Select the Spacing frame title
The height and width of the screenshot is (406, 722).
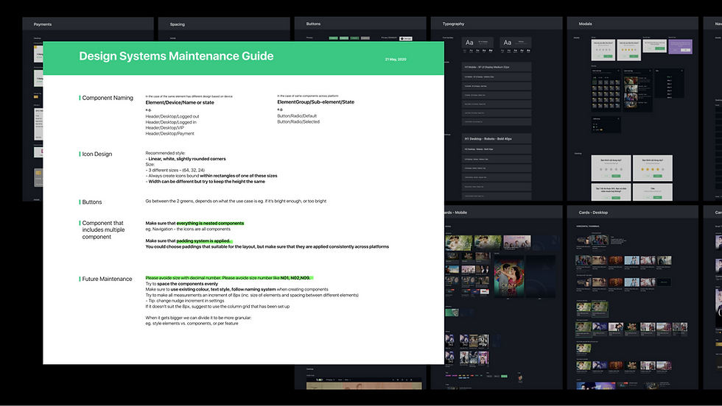point(178,24)
